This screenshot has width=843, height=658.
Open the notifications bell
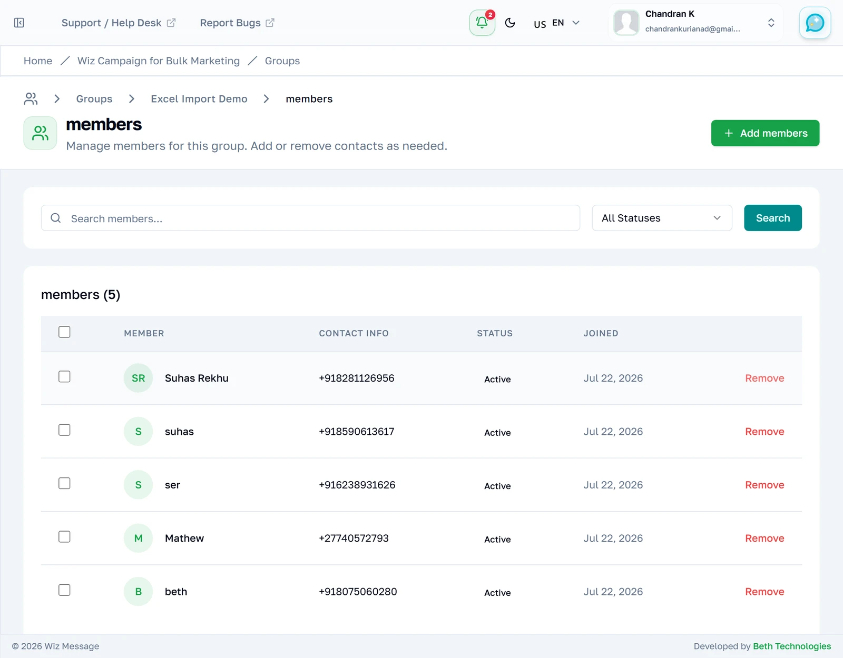[482, 23]
